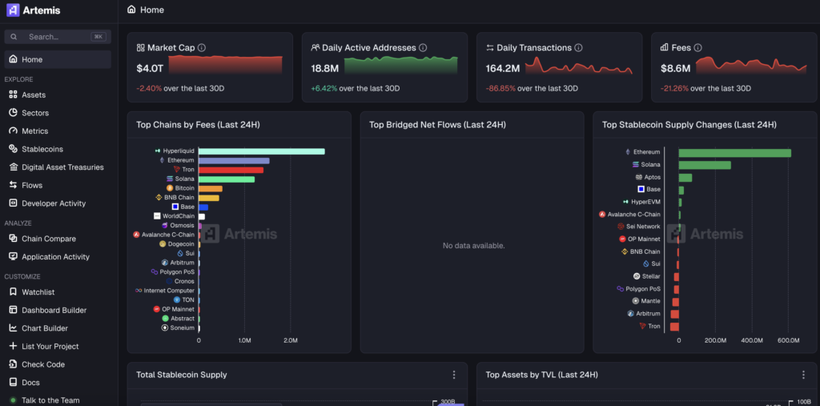Click the Docs file icon
The image size is (820, 406).
tap(13, 383)
